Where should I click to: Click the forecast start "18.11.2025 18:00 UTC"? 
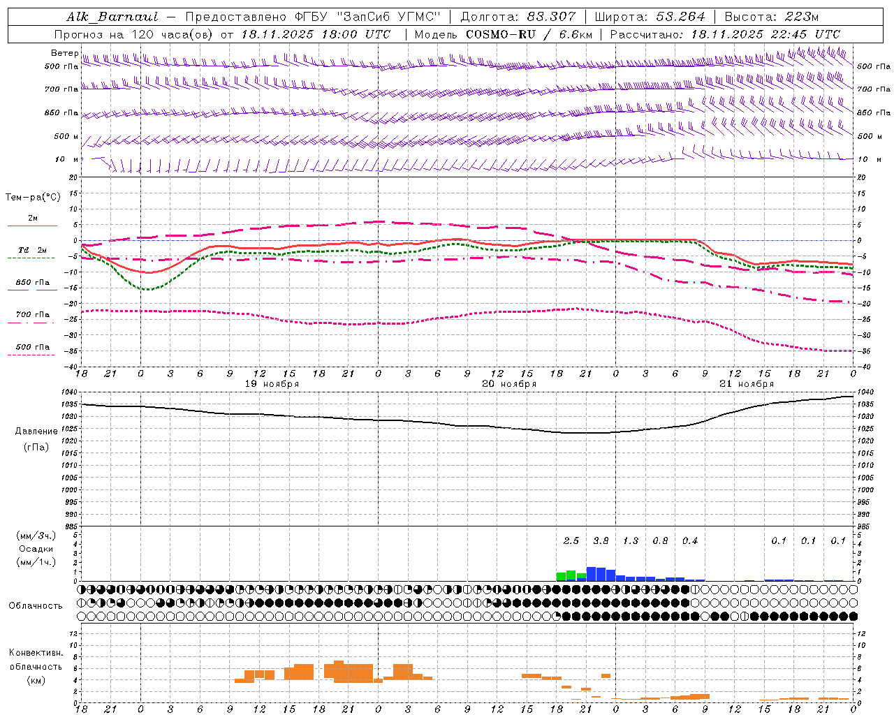pos(316,34)
